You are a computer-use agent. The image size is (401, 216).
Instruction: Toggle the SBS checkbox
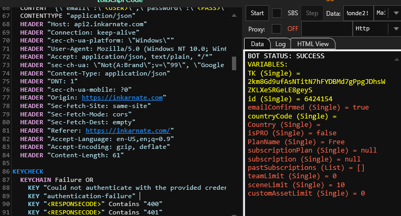point(277,13)
